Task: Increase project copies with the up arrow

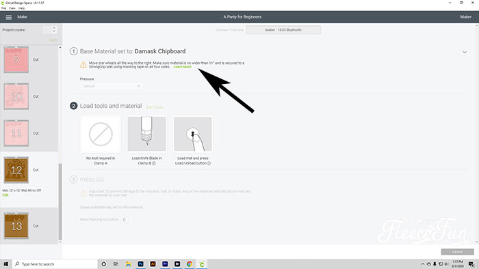Action: [54, 28]
